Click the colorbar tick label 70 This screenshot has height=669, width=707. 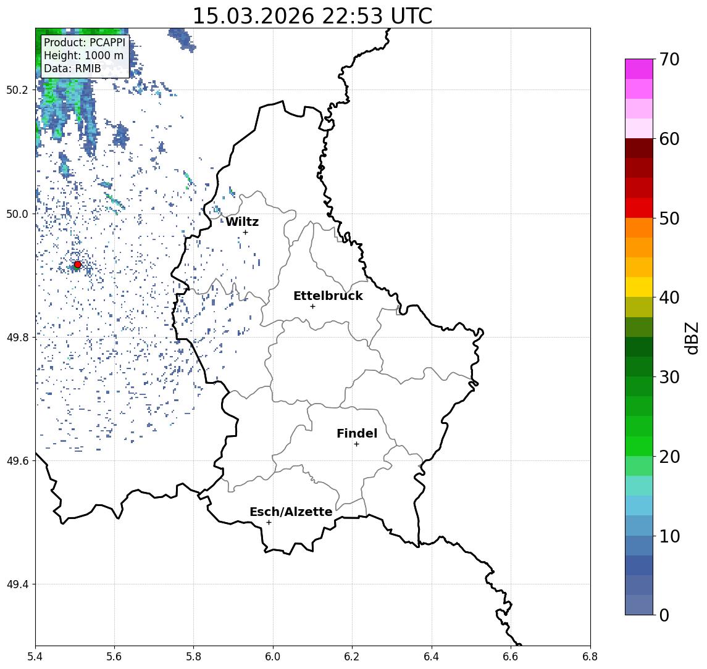(x=669, y=59)
